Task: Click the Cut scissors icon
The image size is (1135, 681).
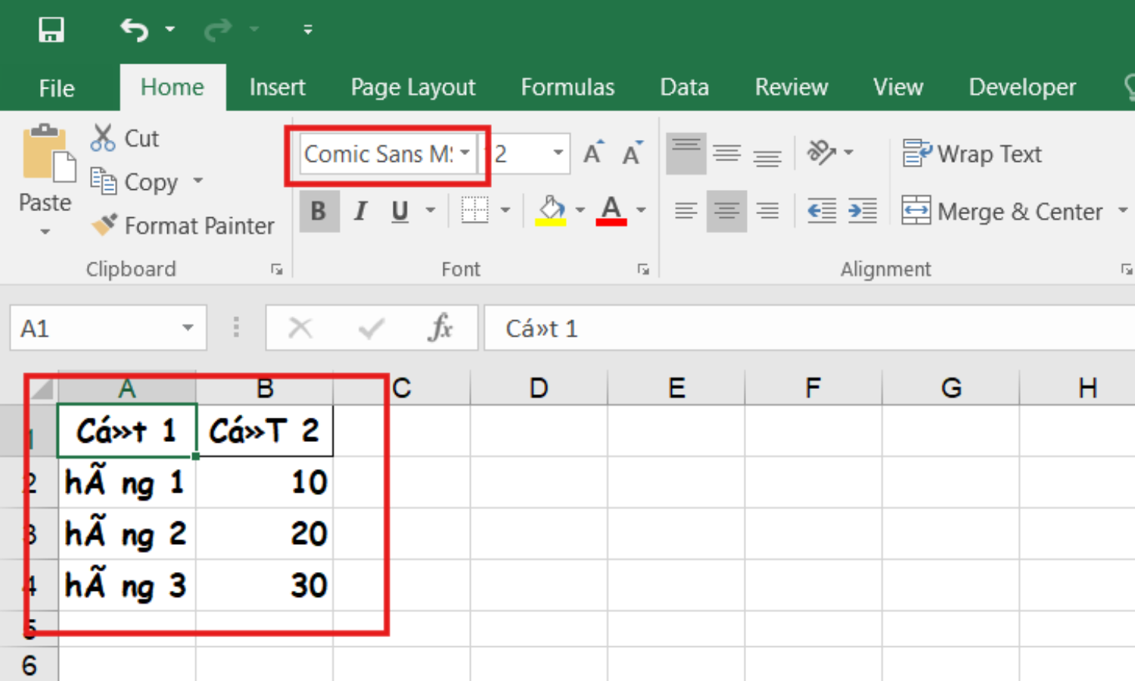Action: pyautogui.click(x=103, y=136)
